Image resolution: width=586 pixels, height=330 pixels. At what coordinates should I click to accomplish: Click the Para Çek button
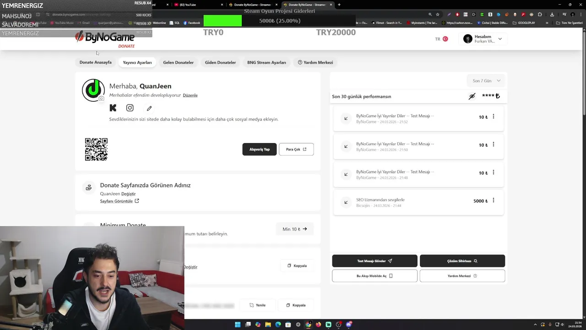(296, 149)
